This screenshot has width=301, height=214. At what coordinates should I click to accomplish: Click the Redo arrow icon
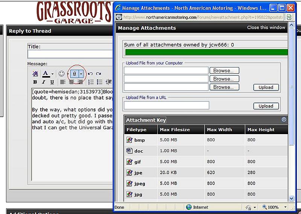pos(99,74)
